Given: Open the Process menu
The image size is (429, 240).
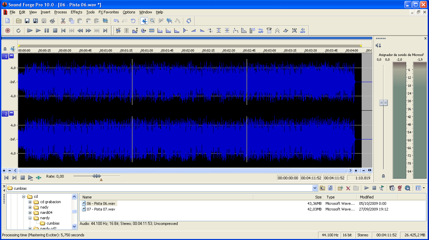Looking at the screenshot, I should [60, 12].
